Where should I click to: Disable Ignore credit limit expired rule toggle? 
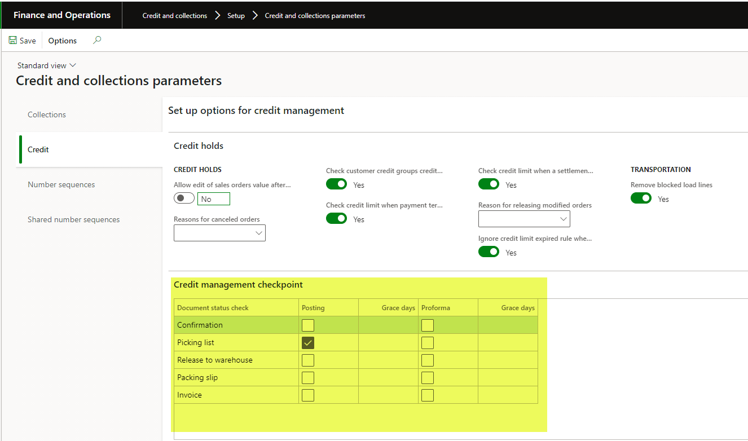(489, 252)
